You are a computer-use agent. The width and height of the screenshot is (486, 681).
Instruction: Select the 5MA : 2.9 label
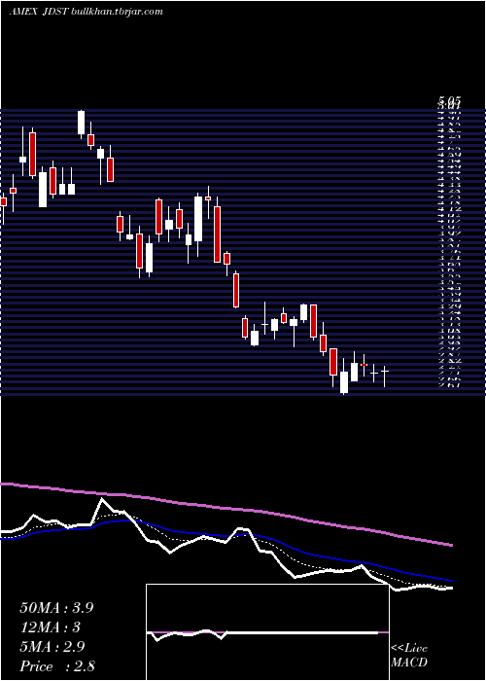point(52,647)
